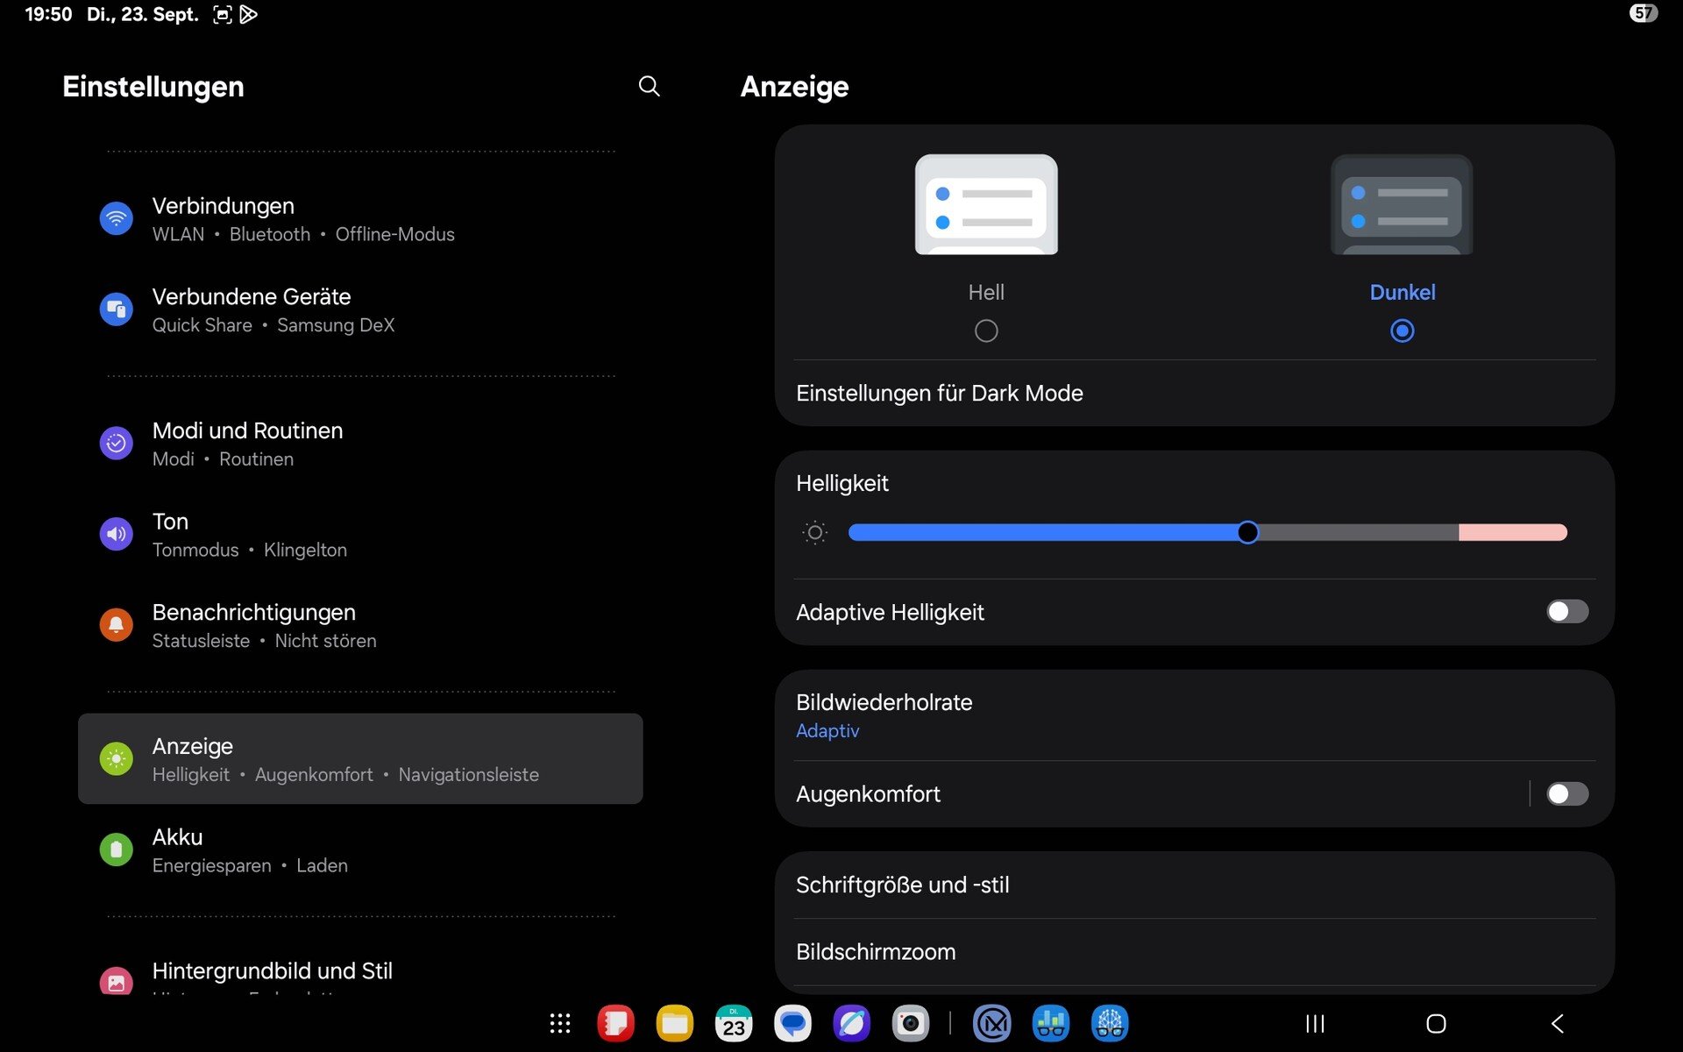Image resolution: width=1683 pixels, height=1052 pixels.
Task: Launch the calendar app showing 23
Action: click(x=734, y=1023)
